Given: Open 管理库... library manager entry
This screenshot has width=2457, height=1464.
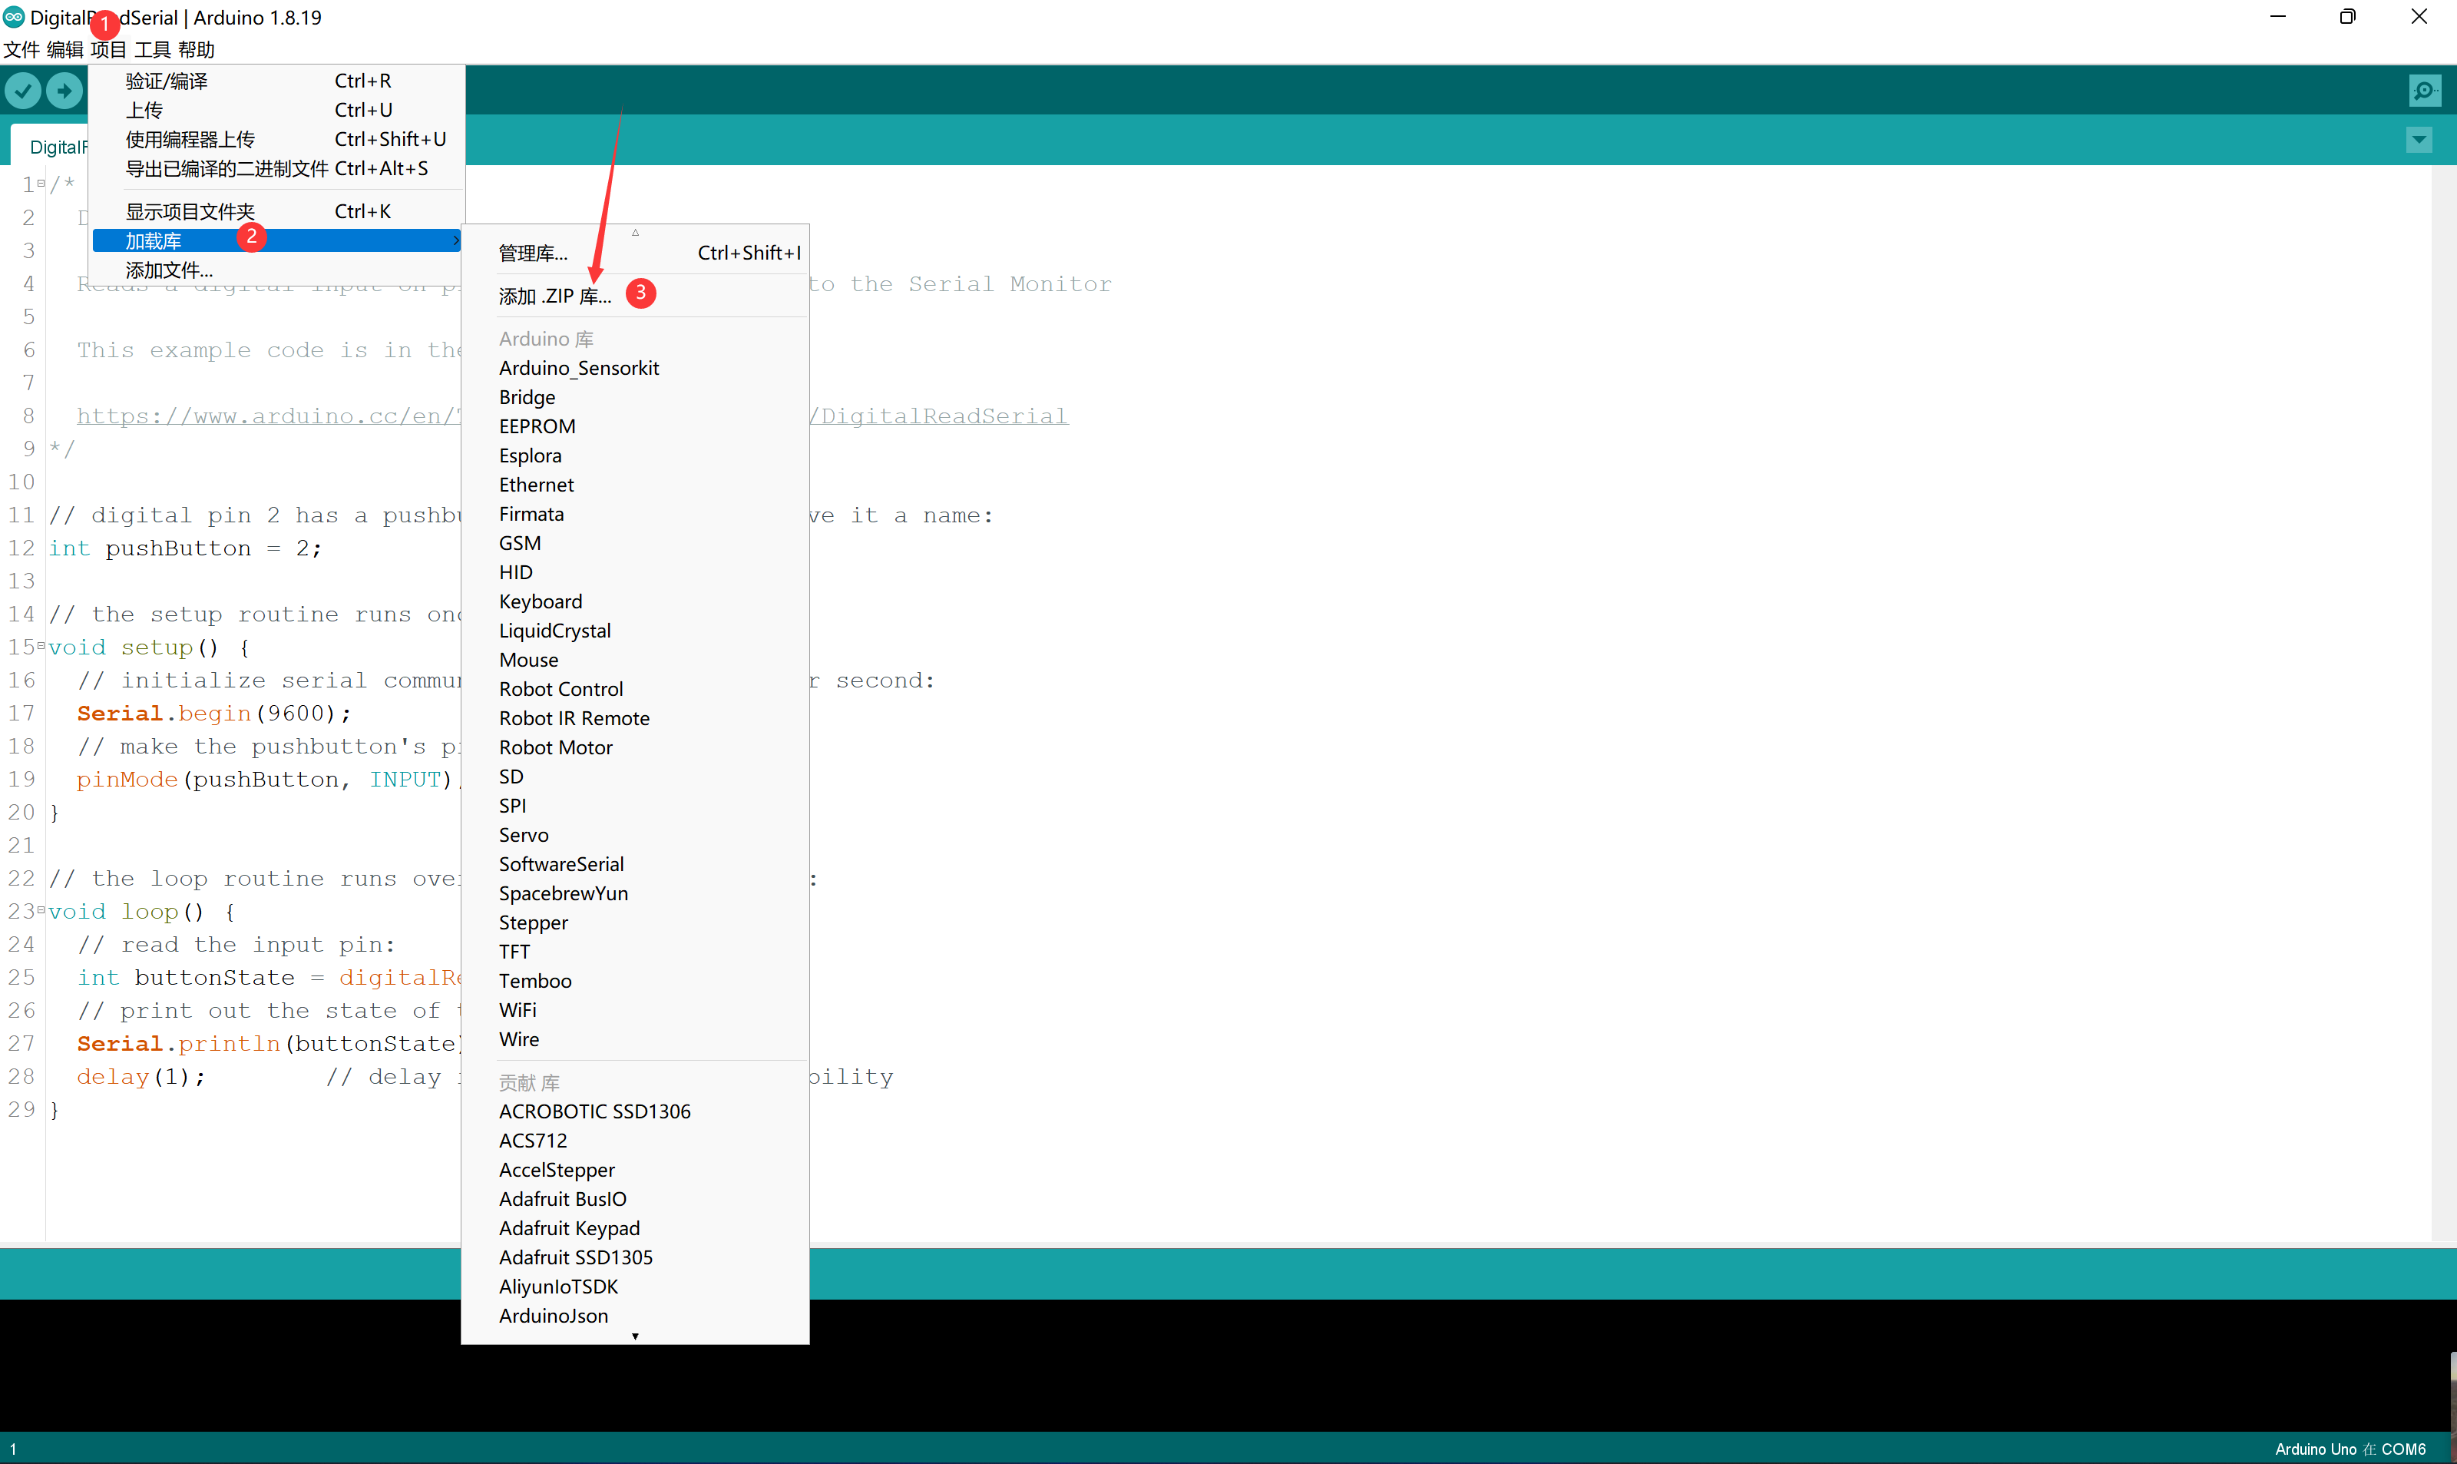Looking at the screenshot, I should tap(534, 253).
